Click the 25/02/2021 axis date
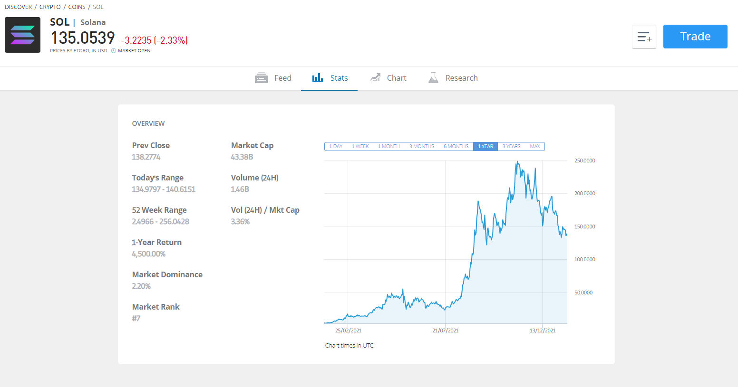This screenshot has height=387, width=738. pos(348,330)
